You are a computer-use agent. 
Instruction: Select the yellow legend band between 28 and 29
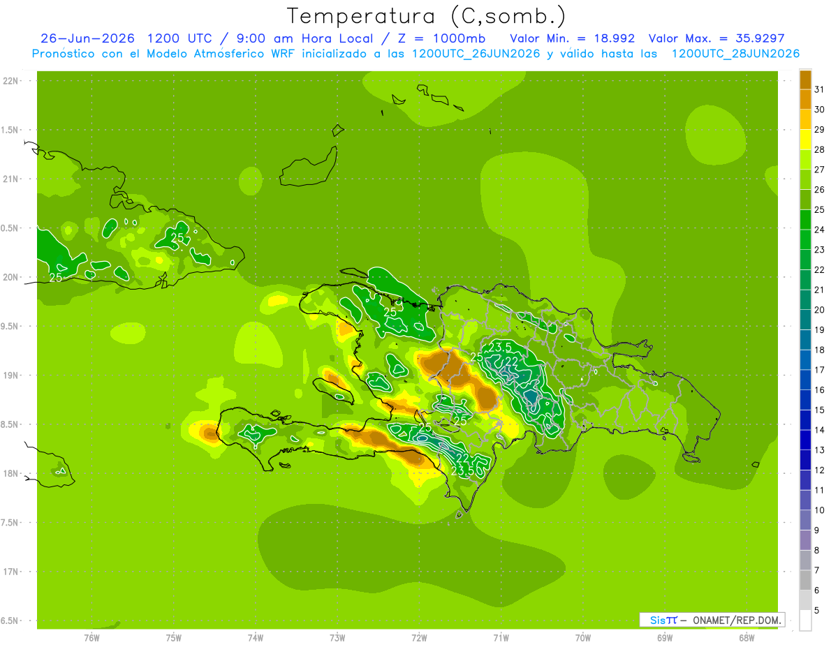point(805,140)
